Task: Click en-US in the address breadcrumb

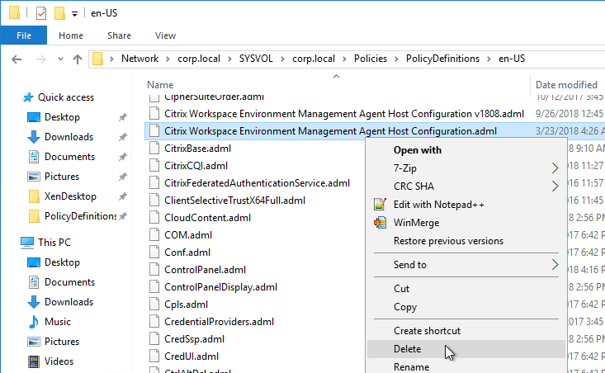Action: click(x=512, y=59)
